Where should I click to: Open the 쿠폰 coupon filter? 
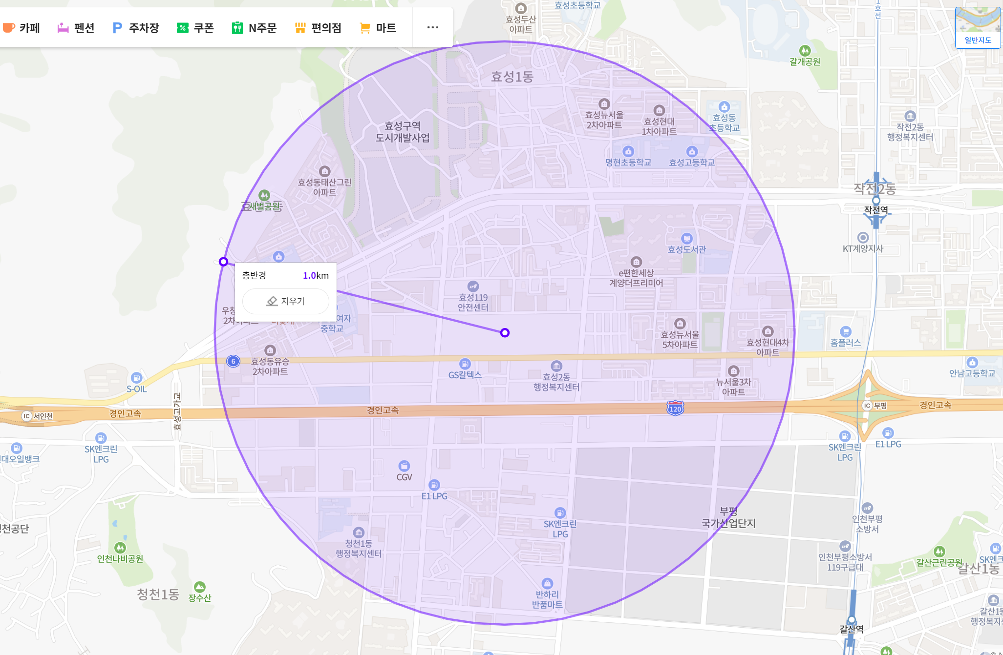tap(195, 28)
